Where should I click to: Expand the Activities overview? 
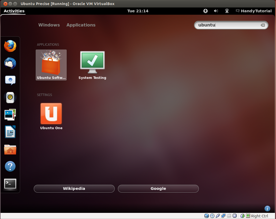click(14, 11)
